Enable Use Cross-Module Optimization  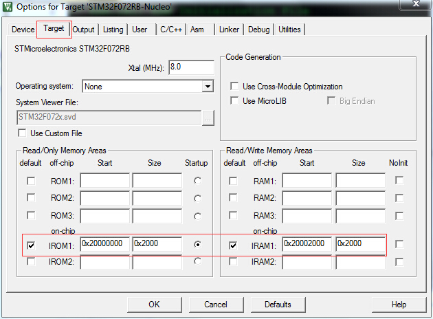234,86
